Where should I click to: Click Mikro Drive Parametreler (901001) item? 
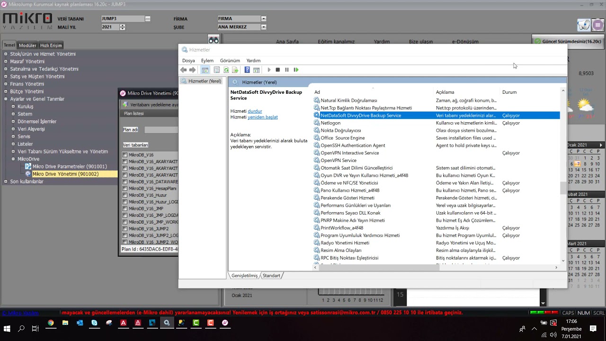(70, 167)
